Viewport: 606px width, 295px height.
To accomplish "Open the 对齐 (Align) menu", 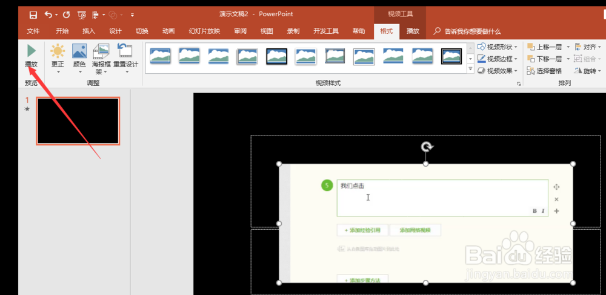I will (x=588, y=47).
